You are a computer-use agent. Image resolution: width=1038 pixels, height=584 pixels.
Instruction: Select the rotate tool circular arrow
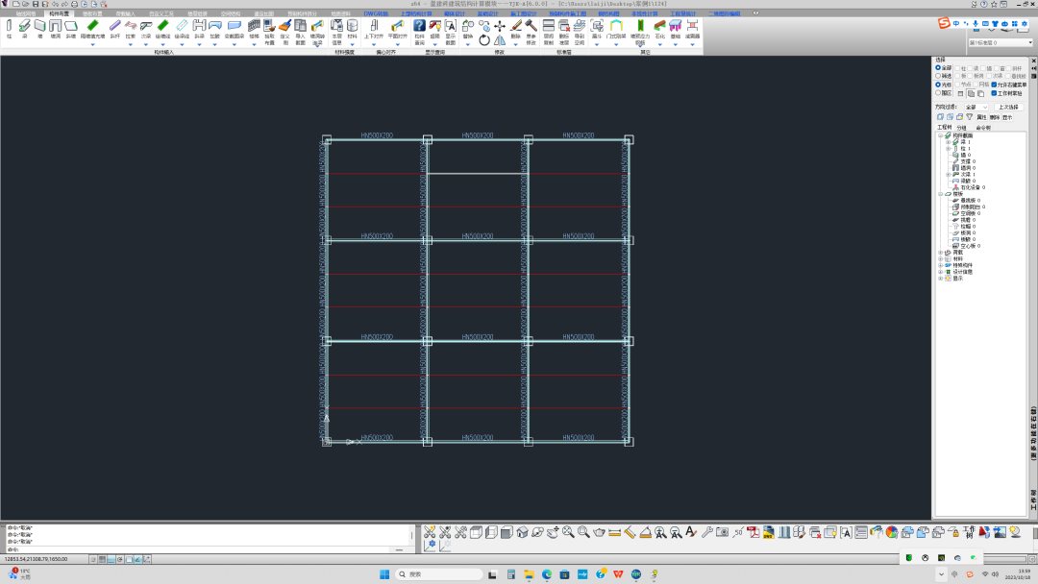click(484, 40)
